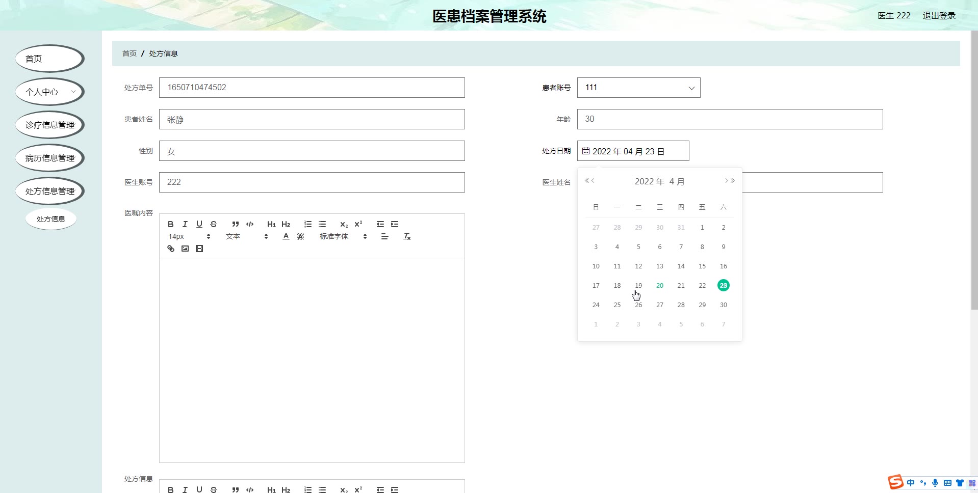Select April 20 in the calendar
This screenshot has height=493, width=978.
tap(660, 286)
